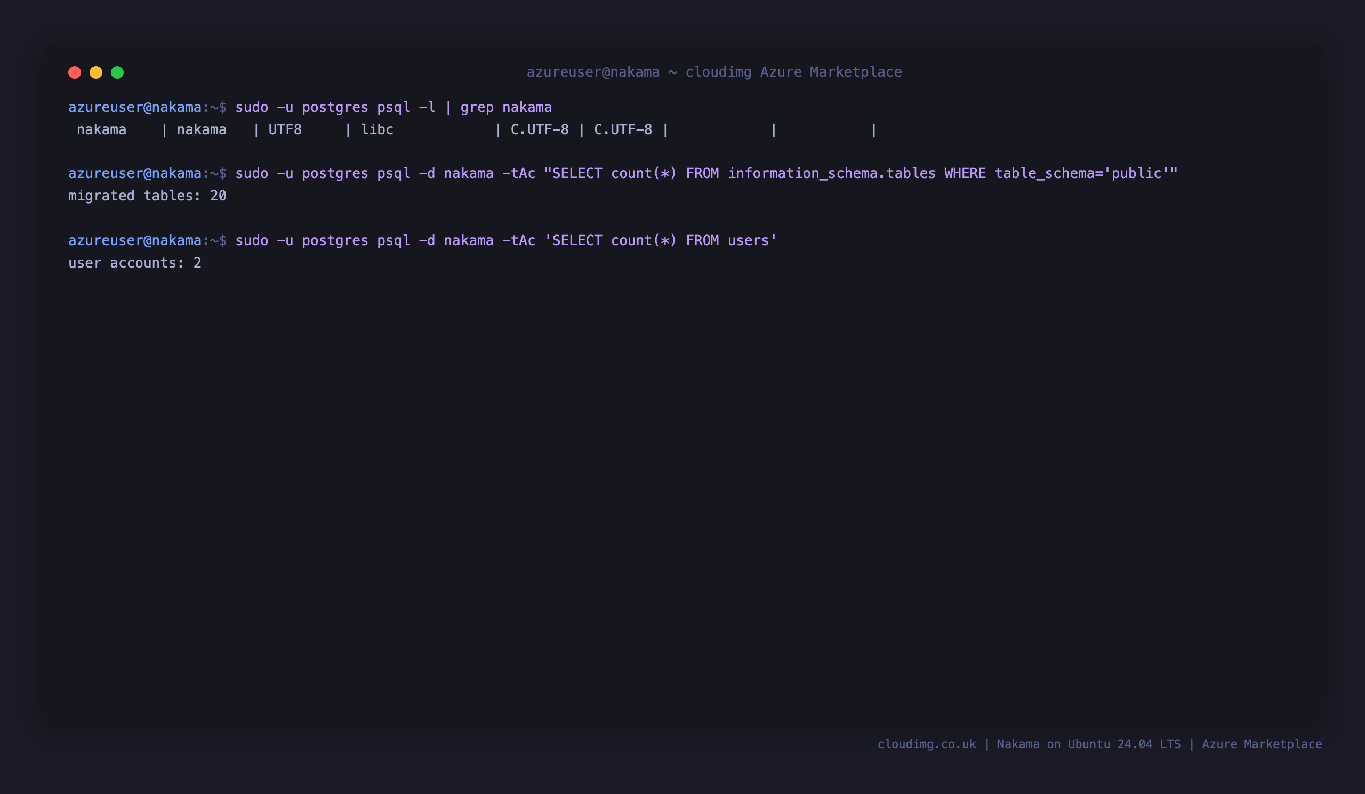The height and width of the screenshot is (794, 1365).
Task: Click the green maximize window dot
Action: (x=117, y=72)
